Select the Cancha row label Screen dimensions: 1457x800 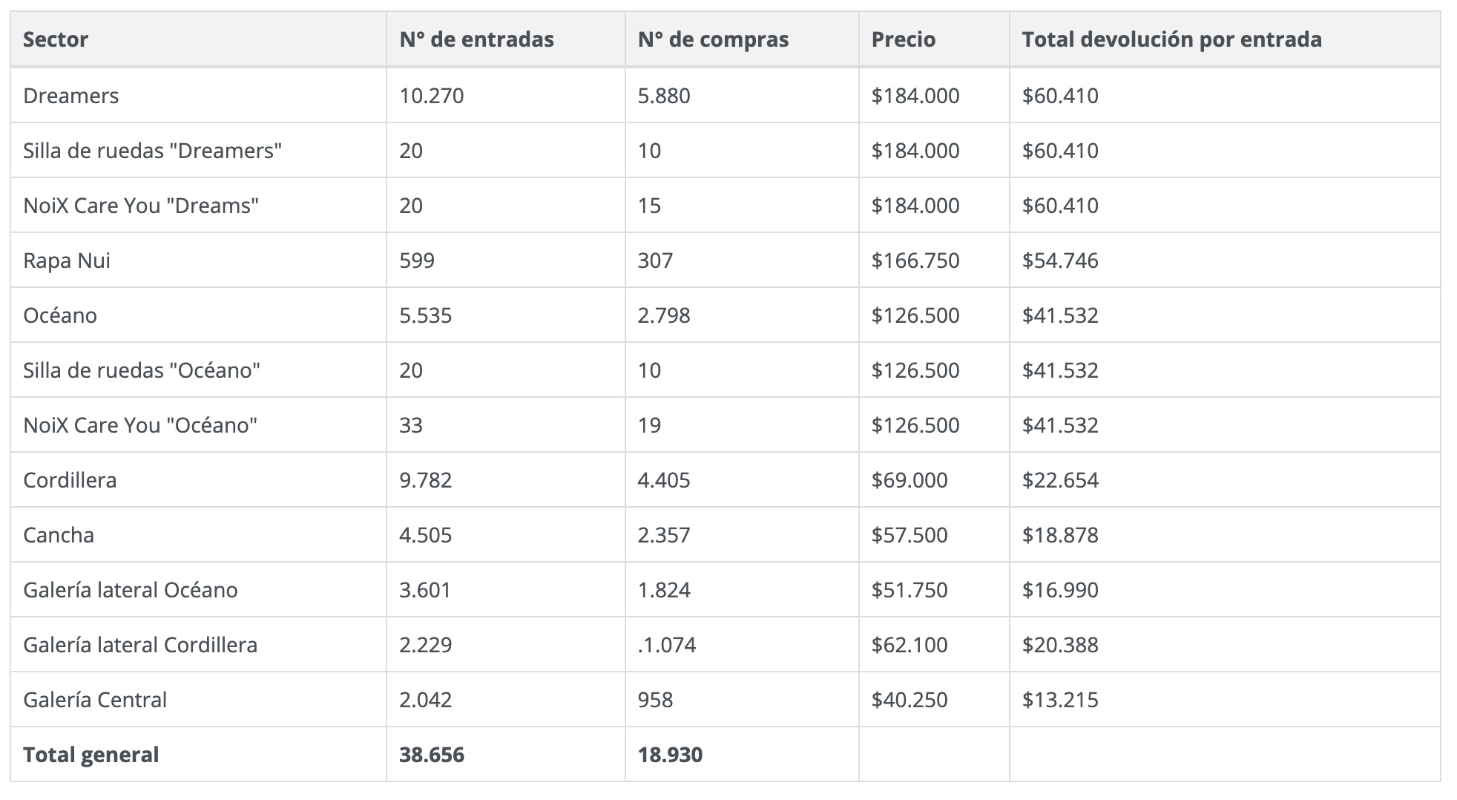tap(59, 535)
